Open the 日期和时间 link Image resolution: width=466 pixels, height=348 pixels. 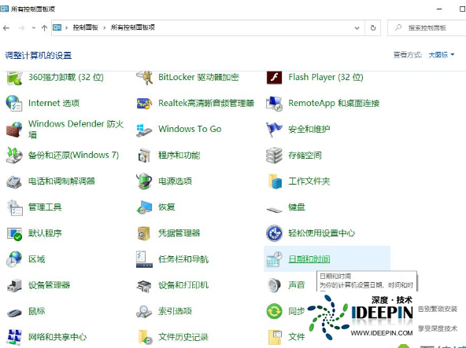[x=309, y=259]
